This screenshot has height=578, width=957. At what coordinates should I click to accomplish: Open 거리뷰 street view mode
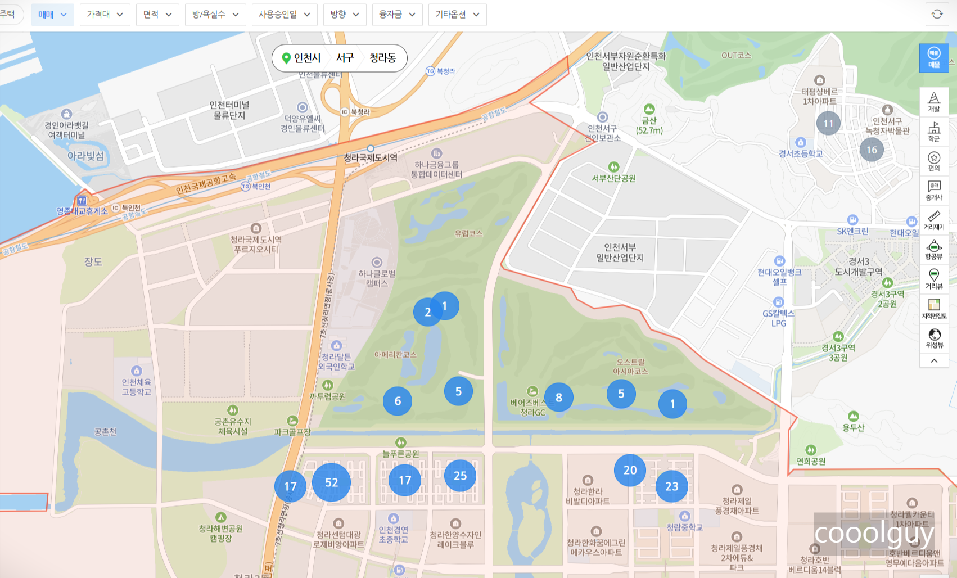(934, 279)
